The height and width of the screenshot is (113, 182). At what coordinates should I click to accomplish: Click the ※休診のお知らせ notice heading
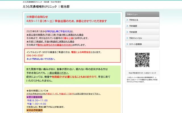tap(38, 17)
